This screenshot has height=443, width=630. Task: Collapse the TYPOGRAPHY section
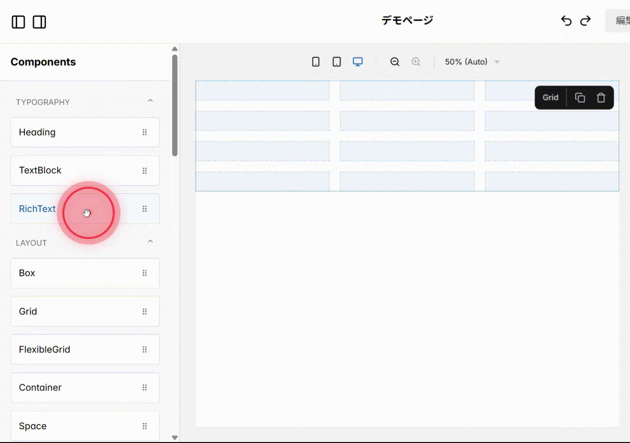[x=150, y=101]
